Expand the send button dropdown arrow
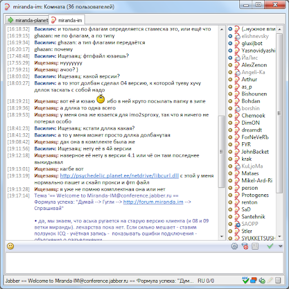 [x=281, y=246]
